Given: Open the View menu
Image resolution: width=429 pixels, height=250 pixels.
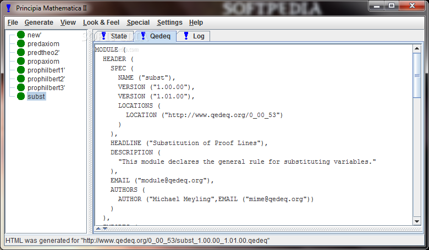Looking at the screenshot, I should [68, 23].
